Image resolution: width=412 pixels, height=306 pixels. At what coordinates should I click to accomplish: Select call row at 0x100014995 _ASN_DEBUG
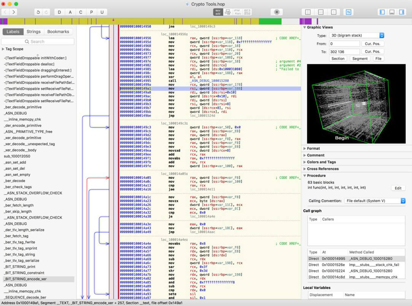point(356,259)
